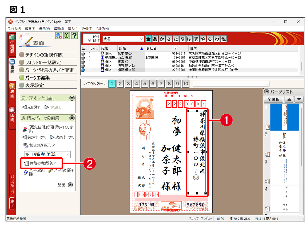Click the globe icon with red prohibition sign

point(59,36)
